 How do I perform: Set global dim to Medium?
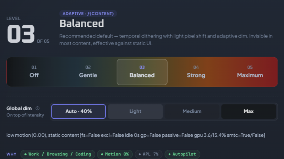[x=192, y=111]
